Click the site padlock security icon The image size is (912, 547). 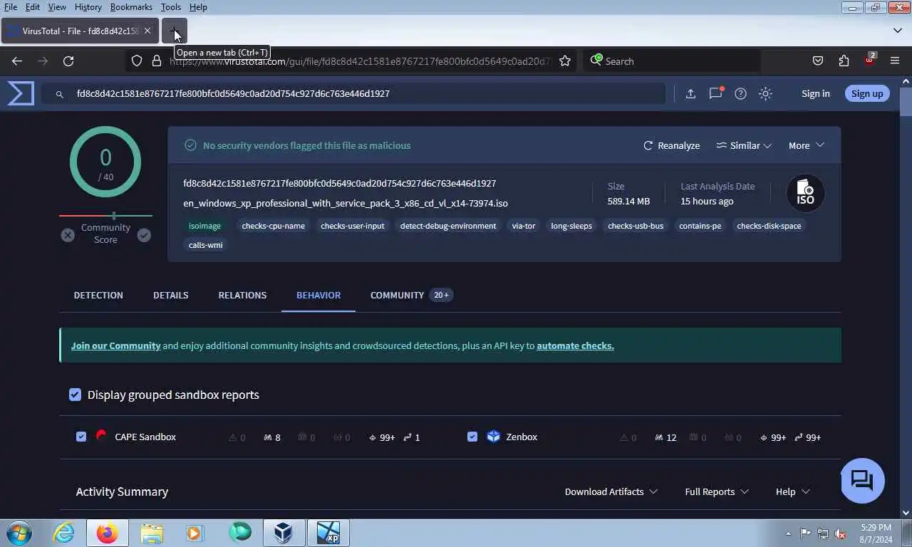157,61
